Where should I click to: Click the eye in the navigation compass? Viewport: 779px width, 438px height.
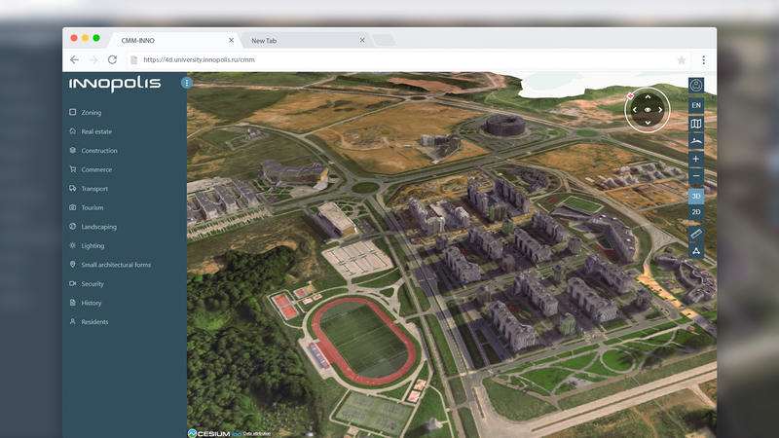click(x=648, y=110)
